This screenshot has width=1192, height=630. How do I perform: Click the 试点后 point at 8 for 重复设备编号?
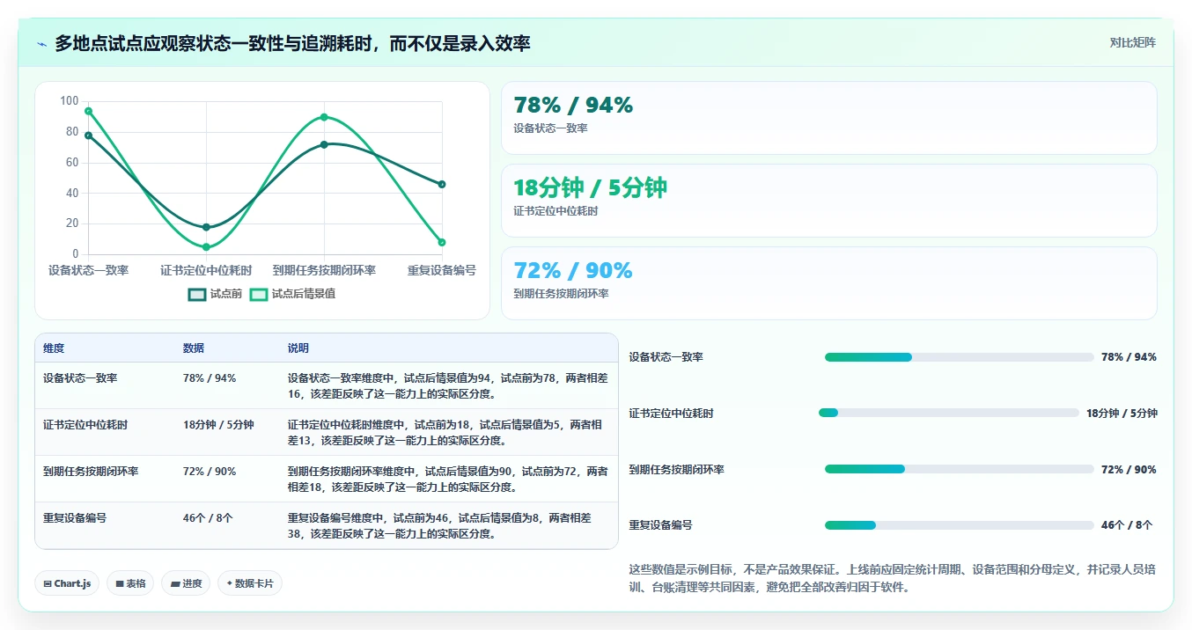[x=442, y=242]
